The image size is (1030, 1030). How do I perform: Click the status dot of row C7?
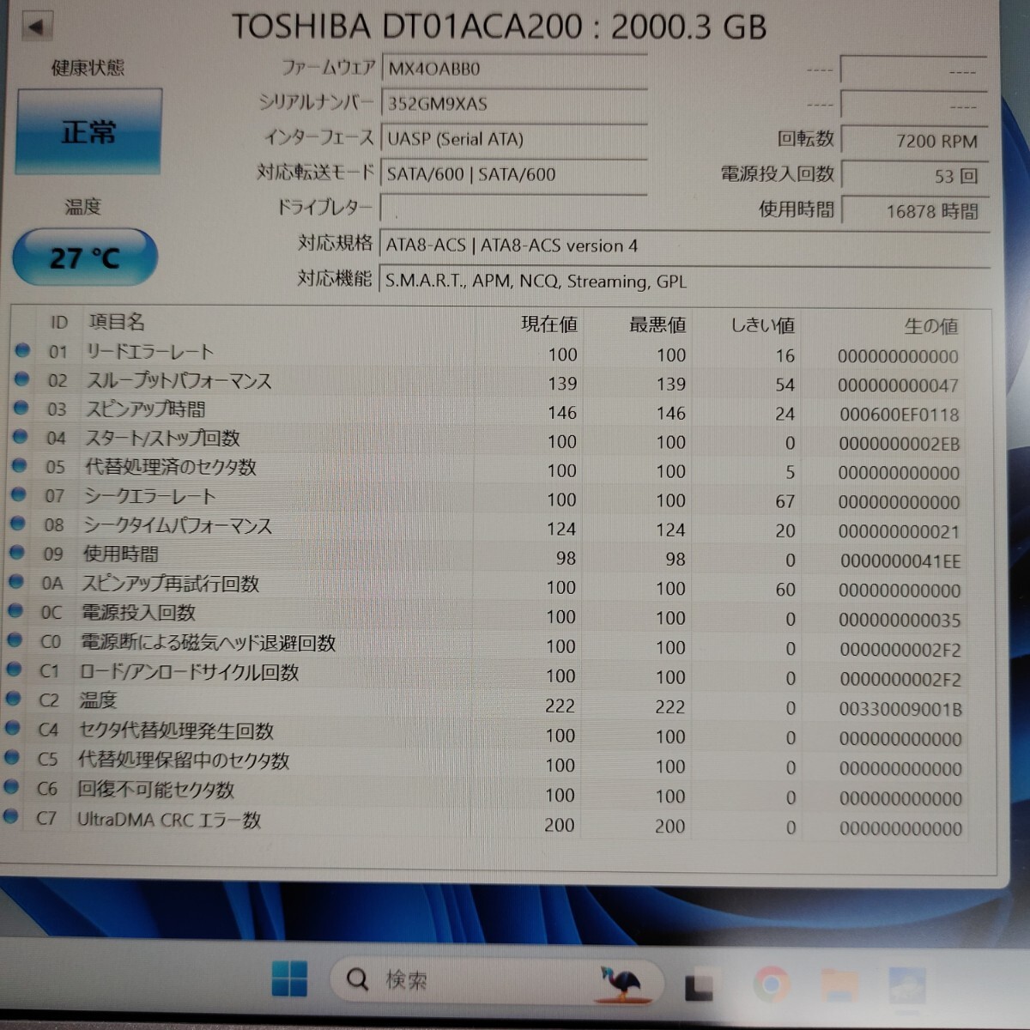(10, 816)
